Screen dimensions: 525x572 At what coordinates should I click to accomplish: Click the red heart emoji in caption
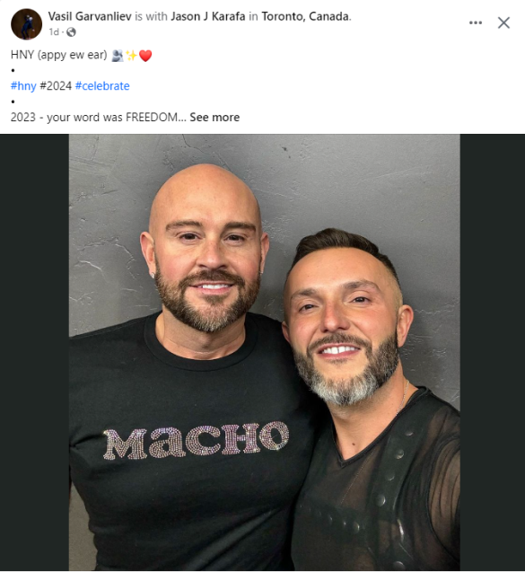pyautogui.click(x=145, y=56)
